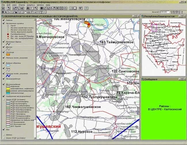Viewport: 187px width, 145px height.
Task: Select the Pointer arrow tool
Action: (x=6, y=12)
